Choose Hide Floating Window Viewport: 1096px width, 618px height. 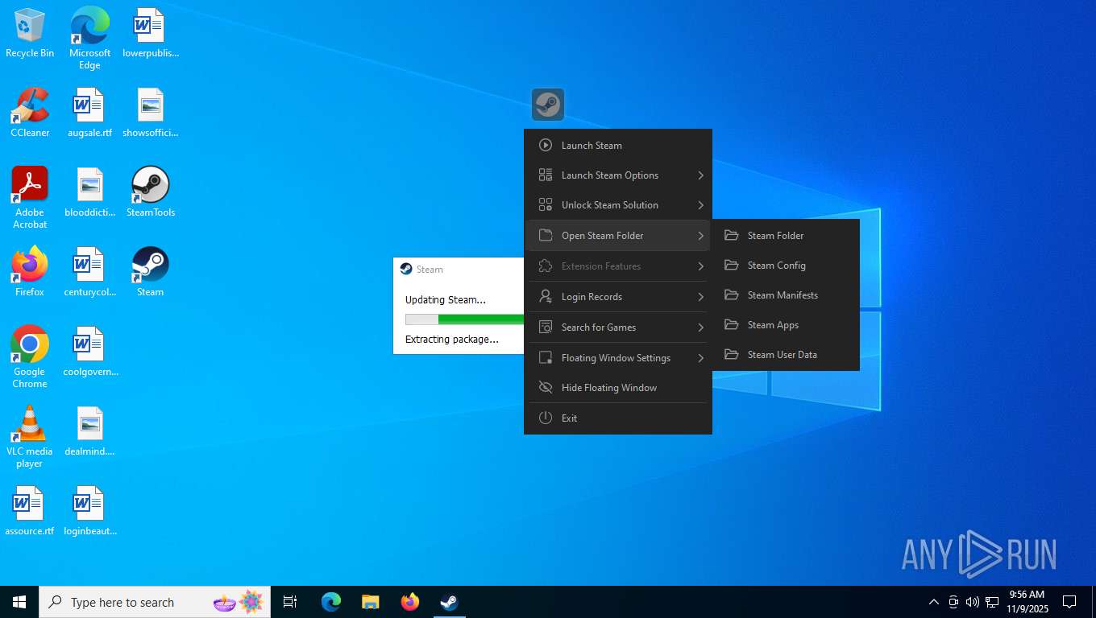pyautogui.click(x=618, y=387)
